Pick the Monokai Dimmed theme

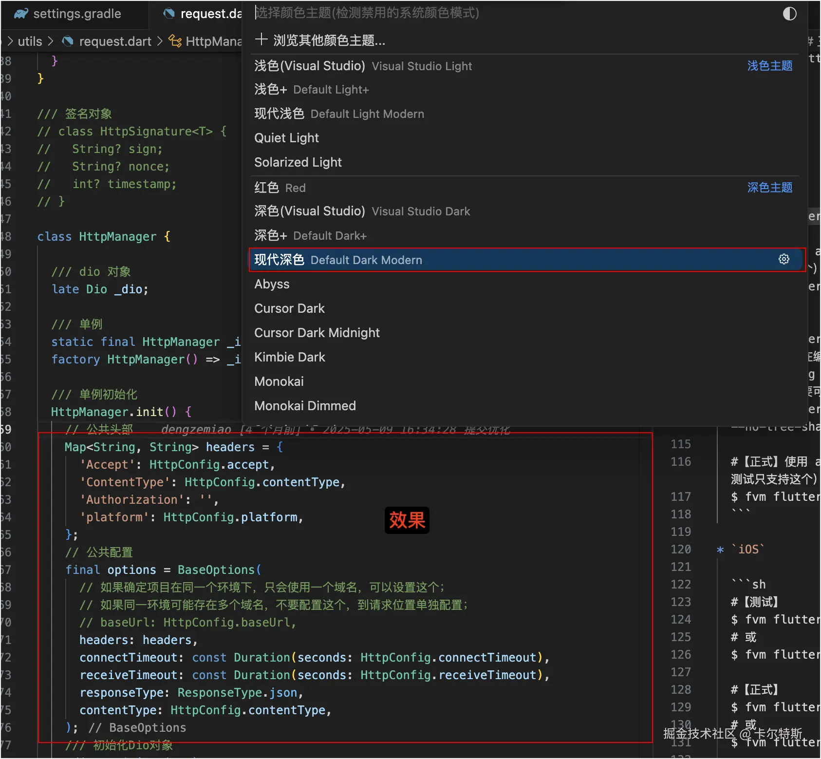click(x=525, y=406)
